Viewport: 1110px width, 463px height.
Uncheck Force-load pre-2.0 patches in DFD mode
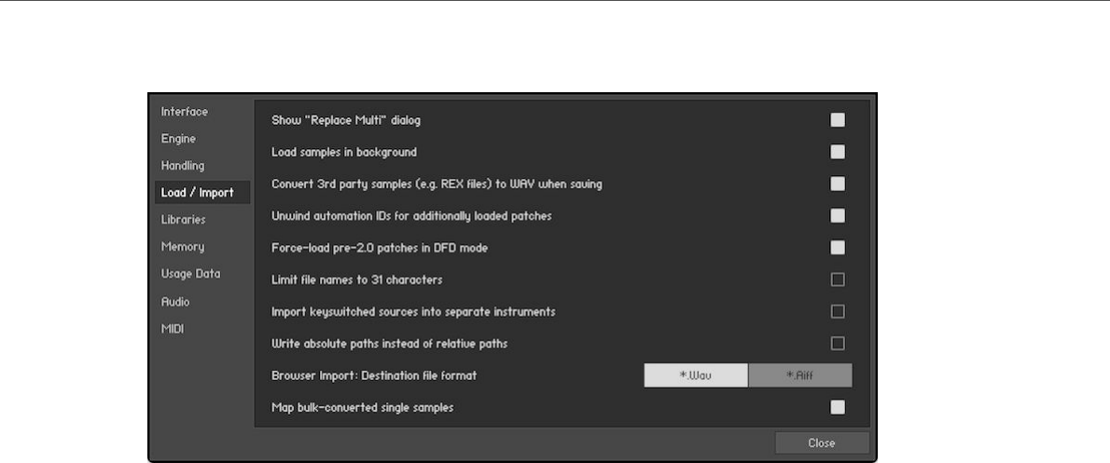coord(838,248)
